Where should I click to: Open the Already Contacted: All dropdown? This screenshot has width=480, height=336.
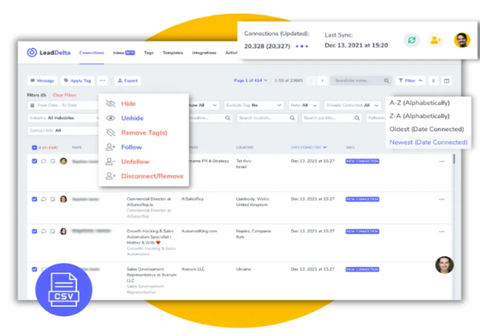coord(353,105)
